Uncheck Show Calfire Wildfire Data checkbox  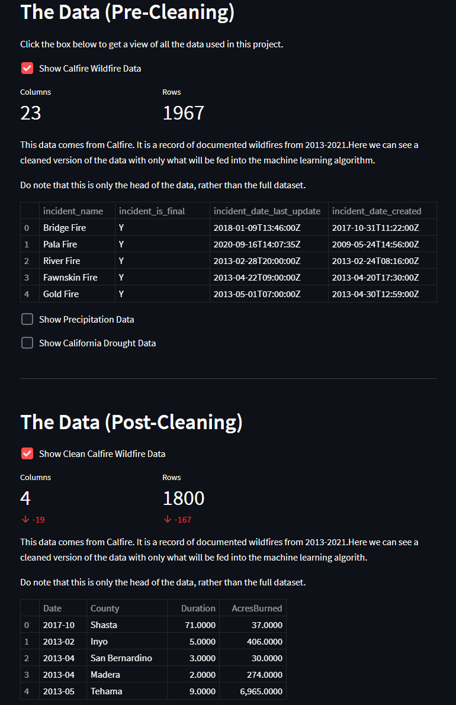click(x=27, y=68)
